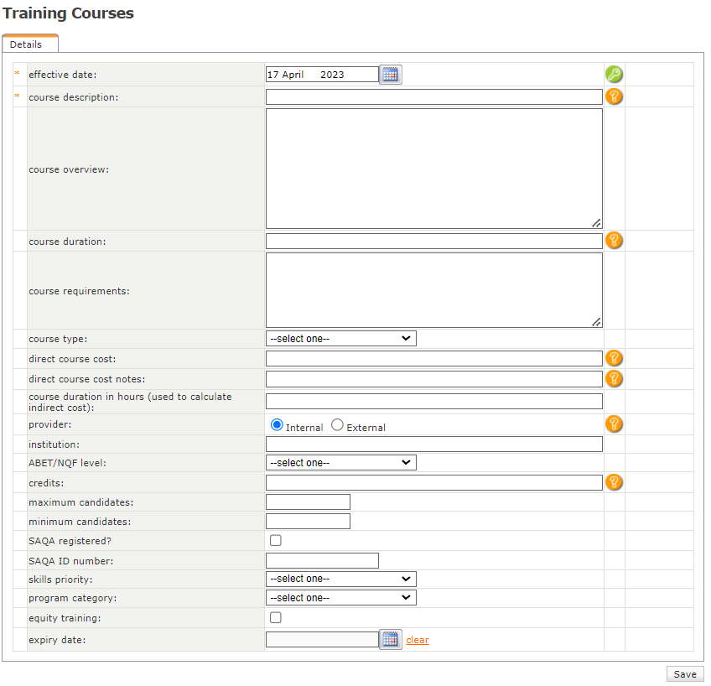Show help for provider option
The width and height of the screenshot is (711, 686).
click(x=614, y=424)
